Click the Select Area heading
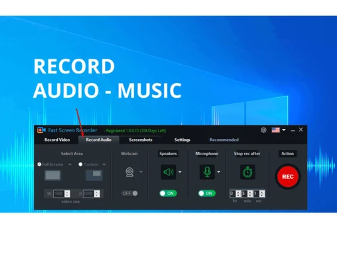The height and width of the screenshot is (253, 337). tap(72, 154)
